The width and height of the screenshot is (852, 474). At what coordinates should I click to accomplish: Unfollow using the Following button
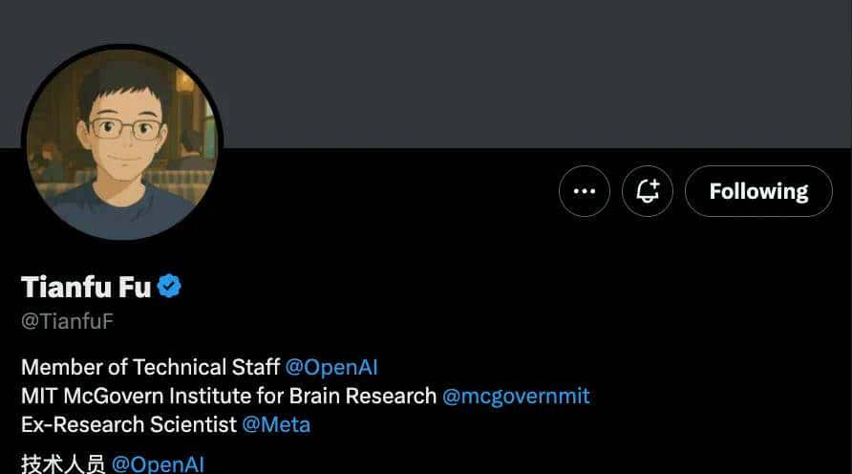(758, 191)
